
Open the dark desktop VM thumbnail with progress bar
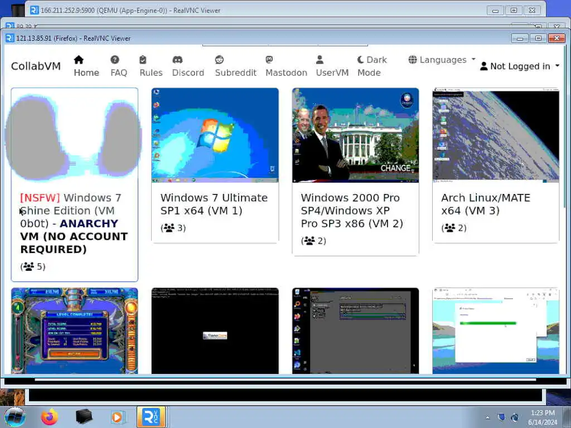pos(355,331)
